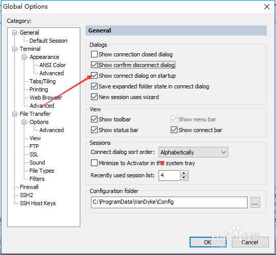This screenshot has height=255, width=276.
Task: Select SSH Host Keys category
Action: point(38,203)
